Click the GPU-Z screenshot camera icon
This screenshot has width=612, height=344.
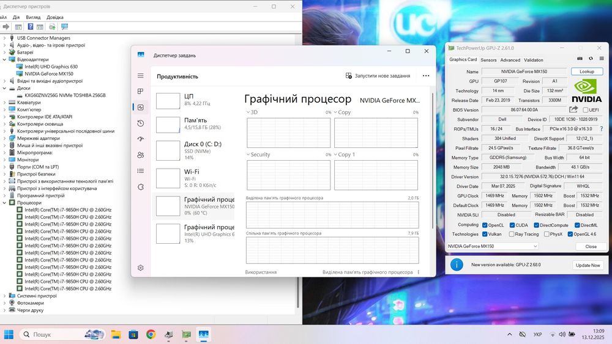(580, 59)
